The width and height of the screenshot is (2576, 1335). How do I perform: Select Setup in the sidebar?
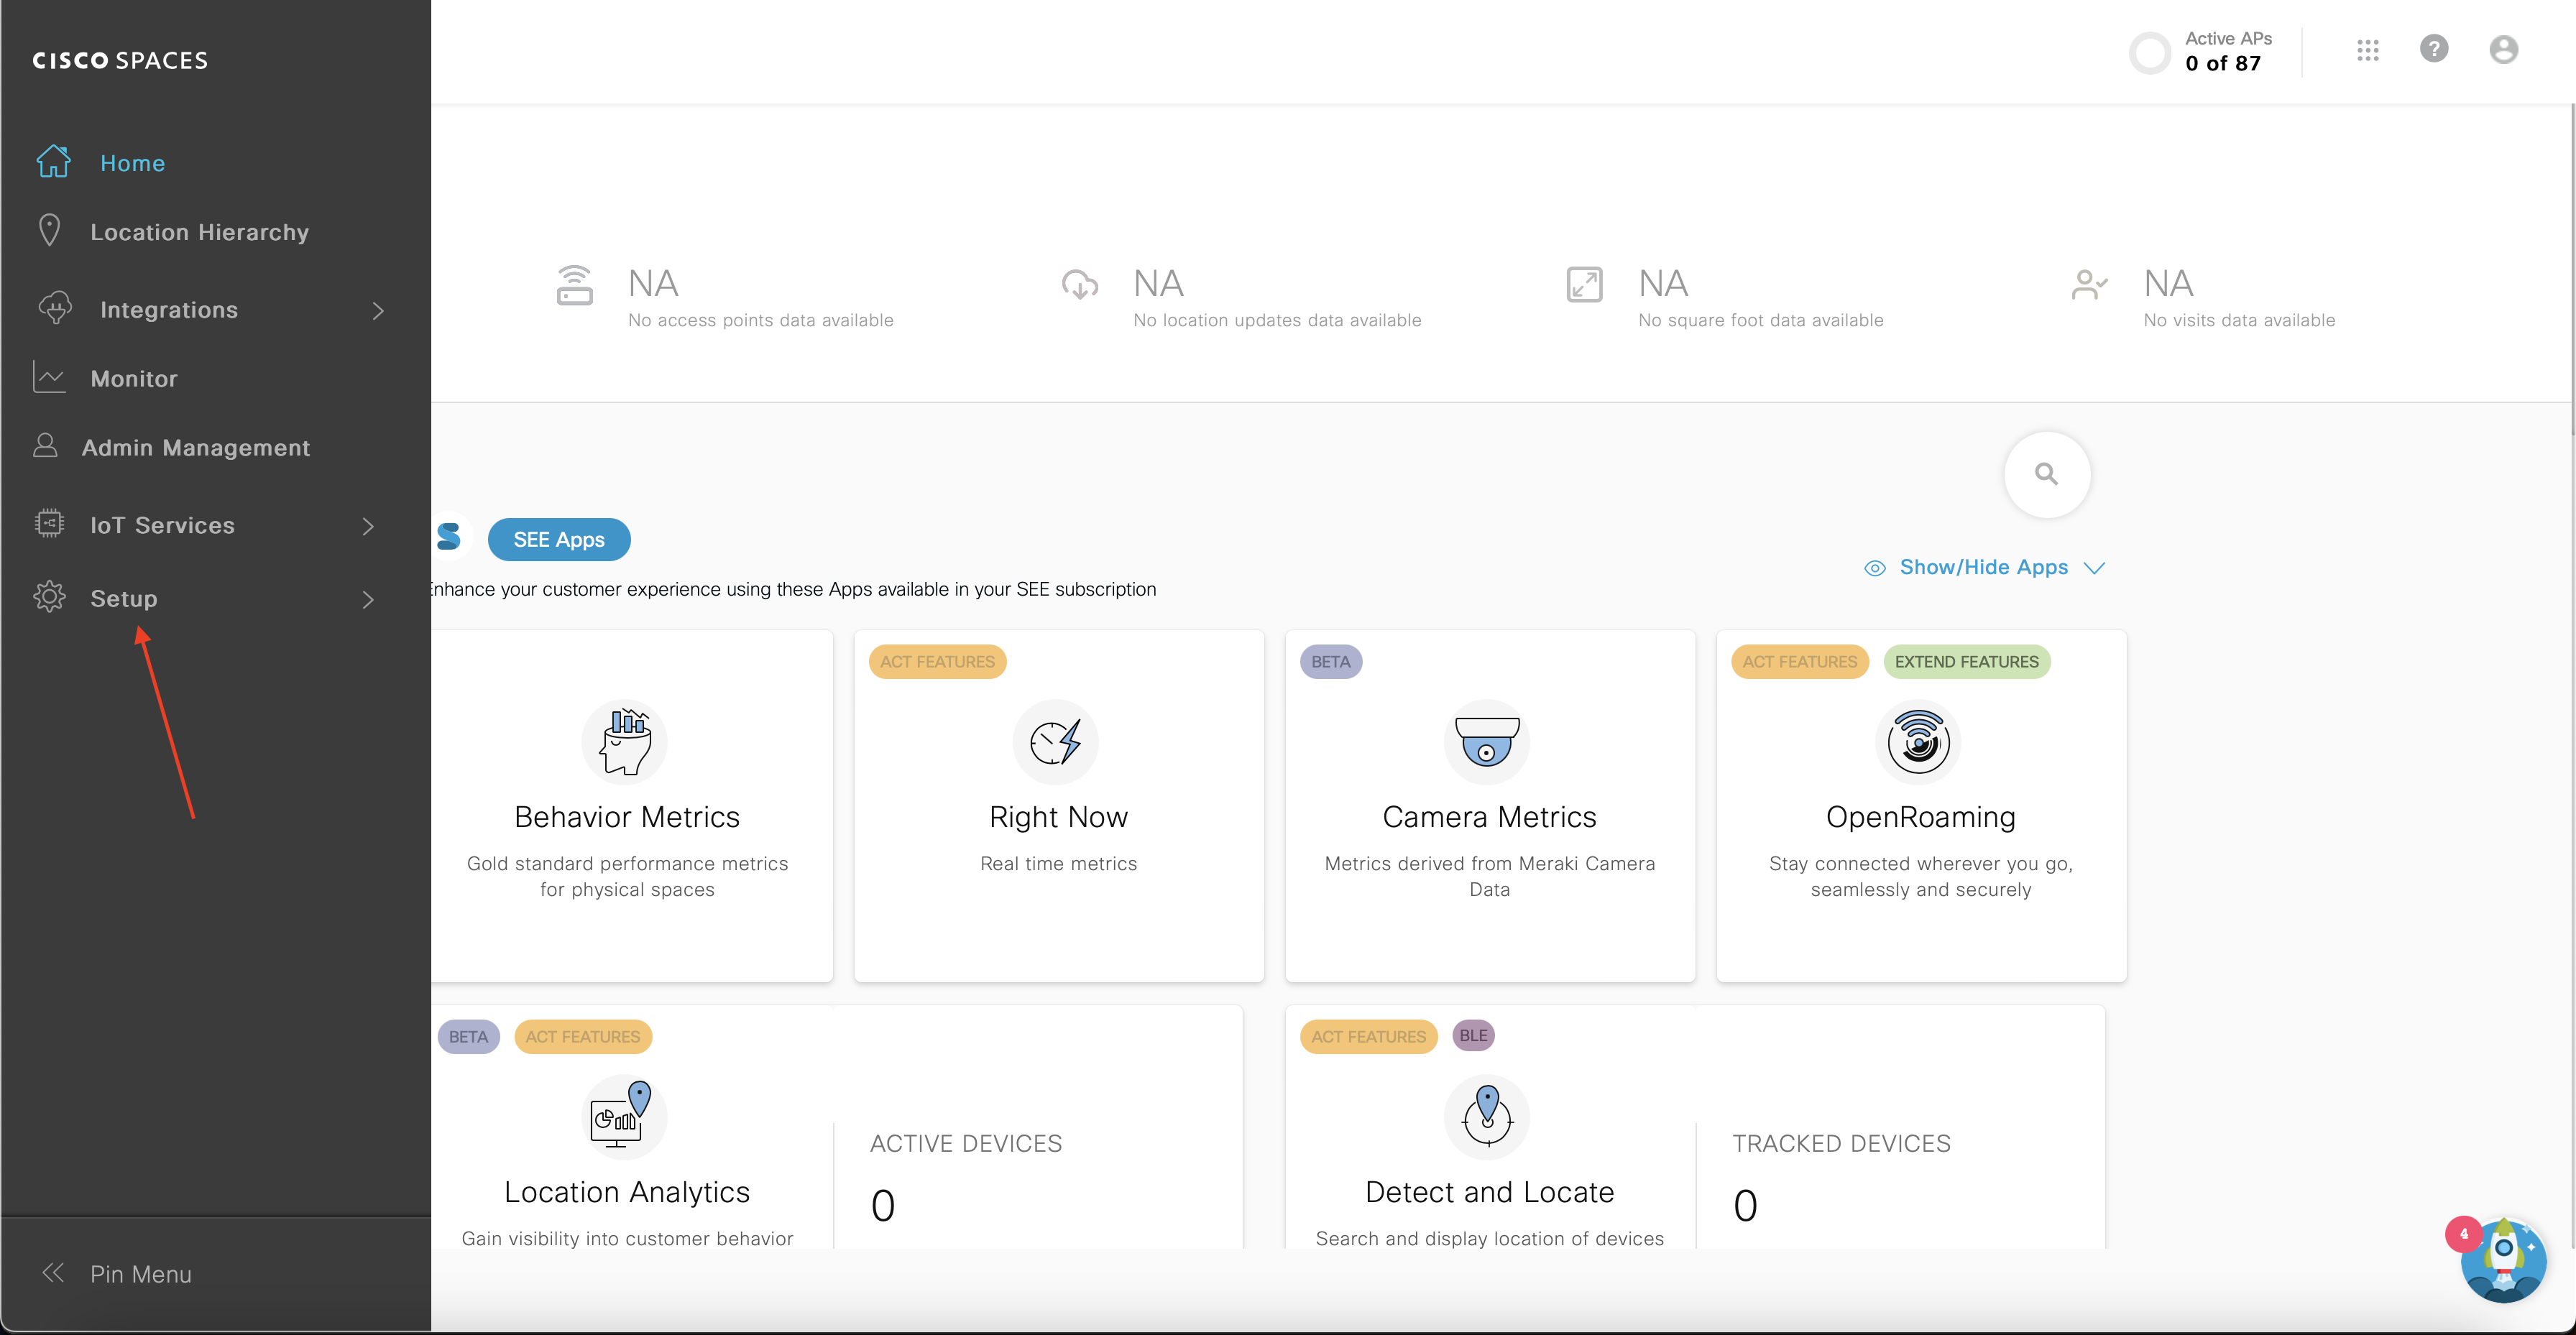point(123,599)
